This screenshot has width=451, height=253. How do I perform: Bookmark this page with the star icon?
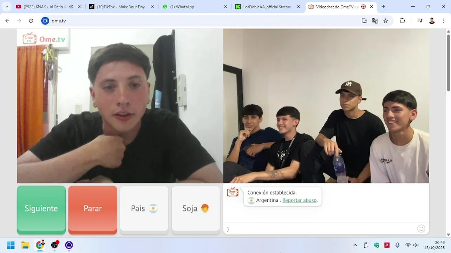(x=386, y=21)
